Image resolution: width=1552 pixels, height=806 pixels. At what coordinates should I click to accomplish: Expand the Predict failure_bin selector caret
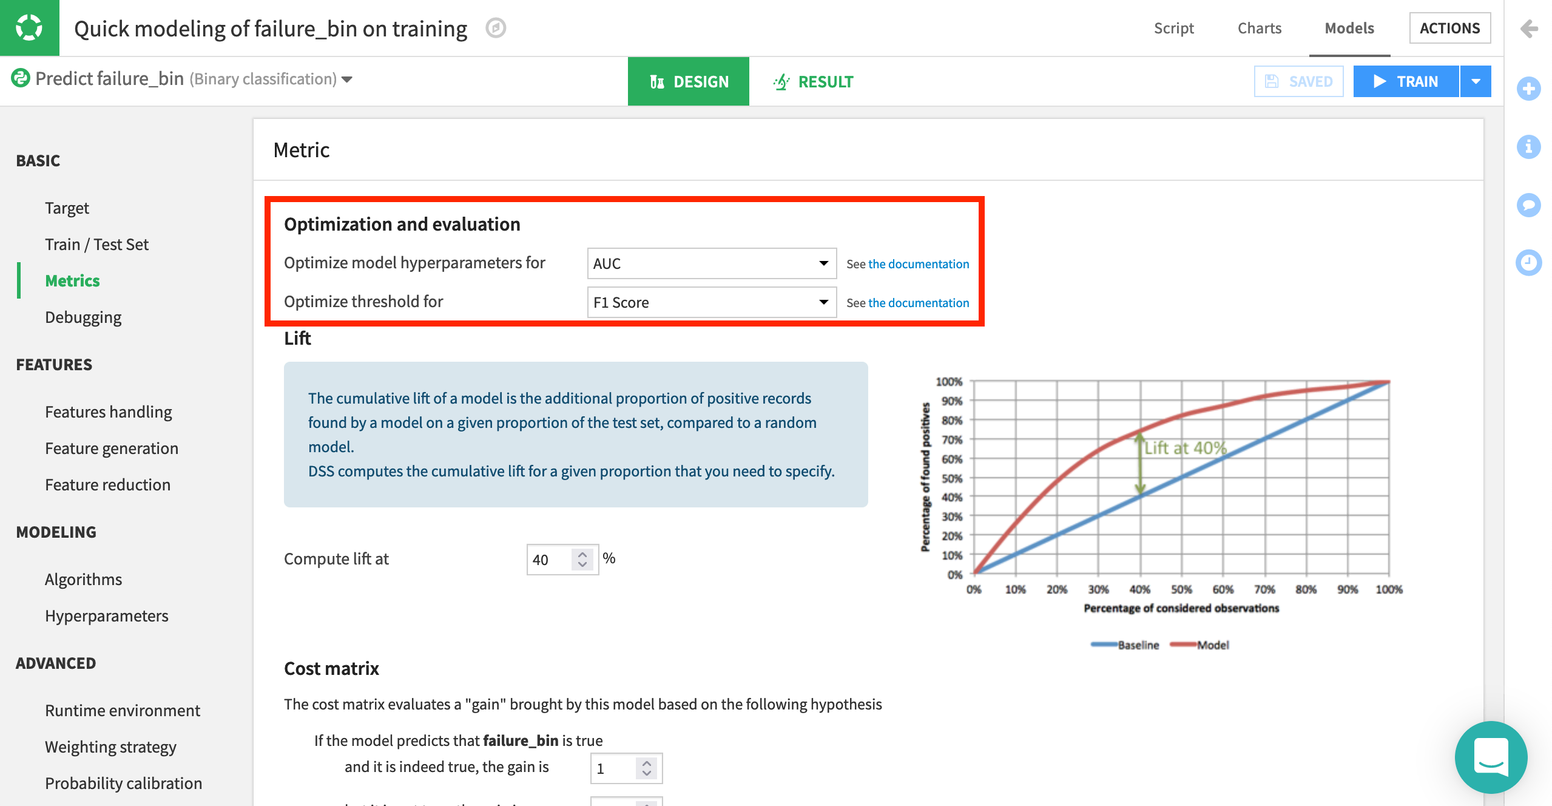coord(346,80)
